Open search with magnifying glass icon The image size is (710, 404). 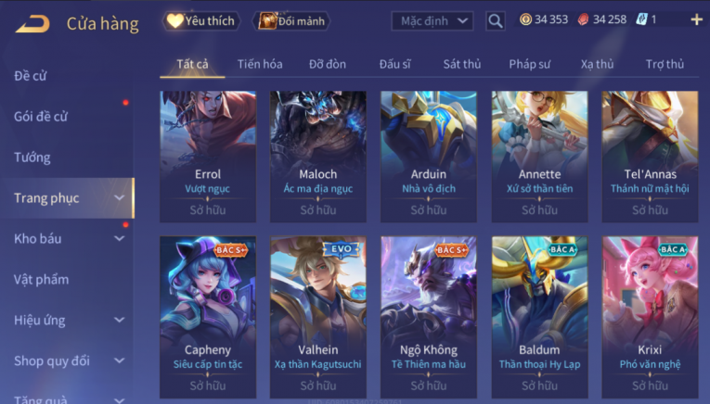click(495, 20)
